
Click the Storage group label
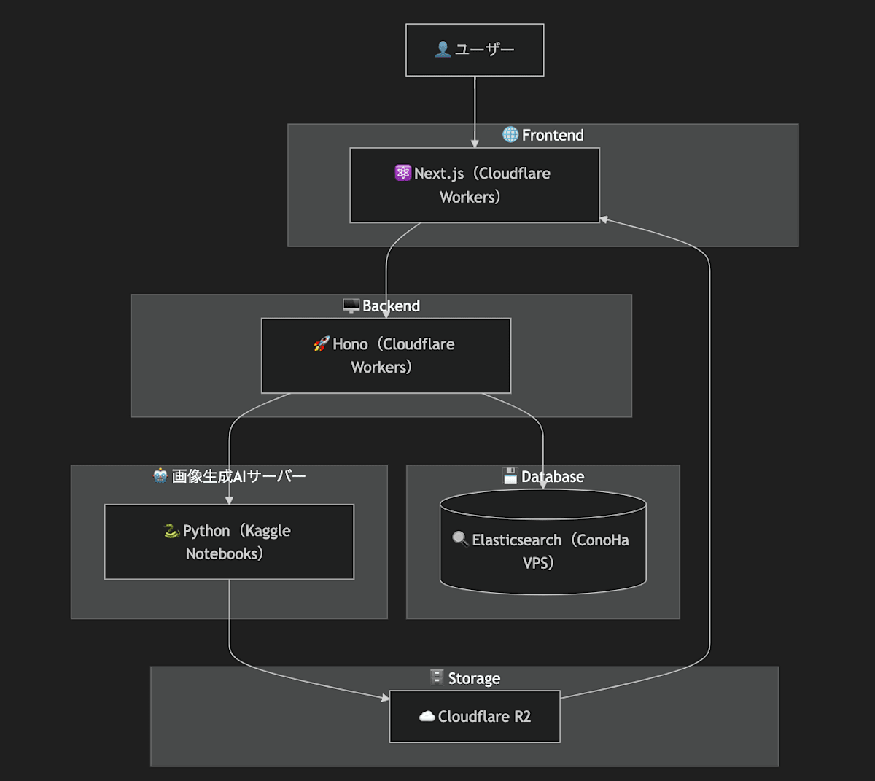pyautogui.click(x=474, y=678)
